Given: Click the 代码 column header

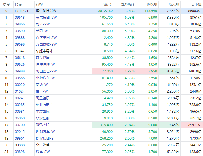Looking at the screenshot, I should click(x=18, y=4).
